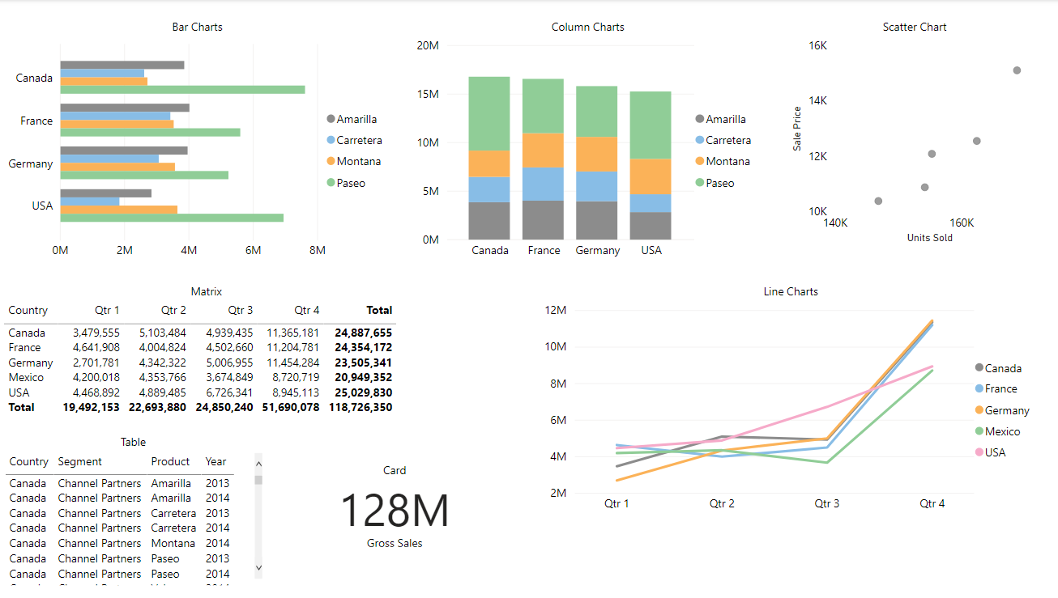This screenshot has height=598, width=1058.
Task: Click the table's vertical scrollbar thumb
Action: [258, 480]
